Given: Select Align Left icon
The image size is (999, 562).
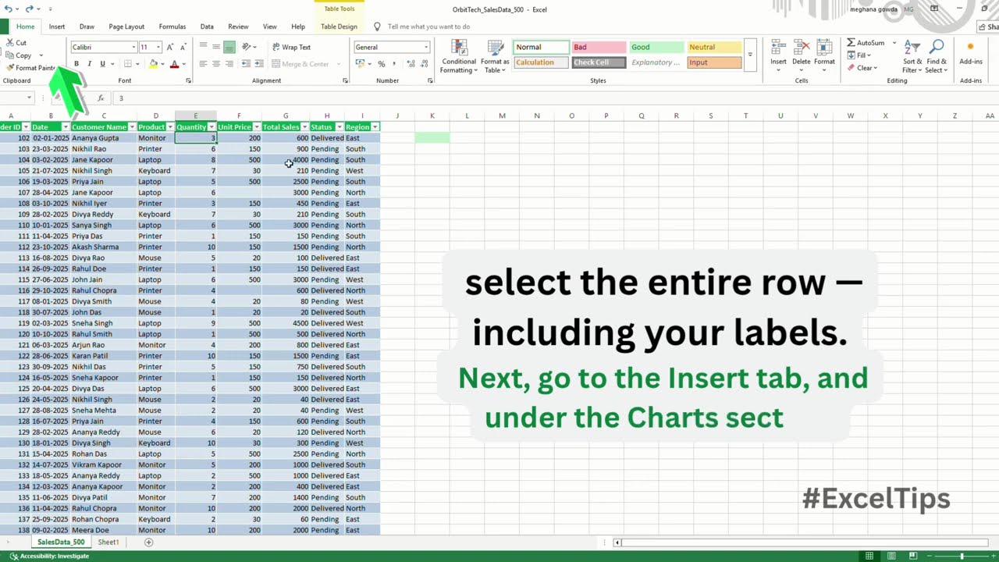Looking at the screenshot, I should 204,64.
